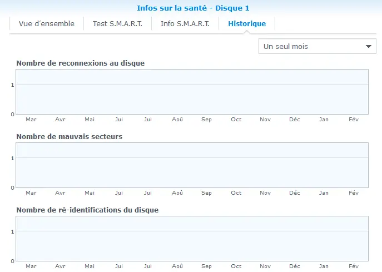Expand the Un seul mois dropdown arrow
Viewport: 382px width, 272px height.
tap(369, 46)
